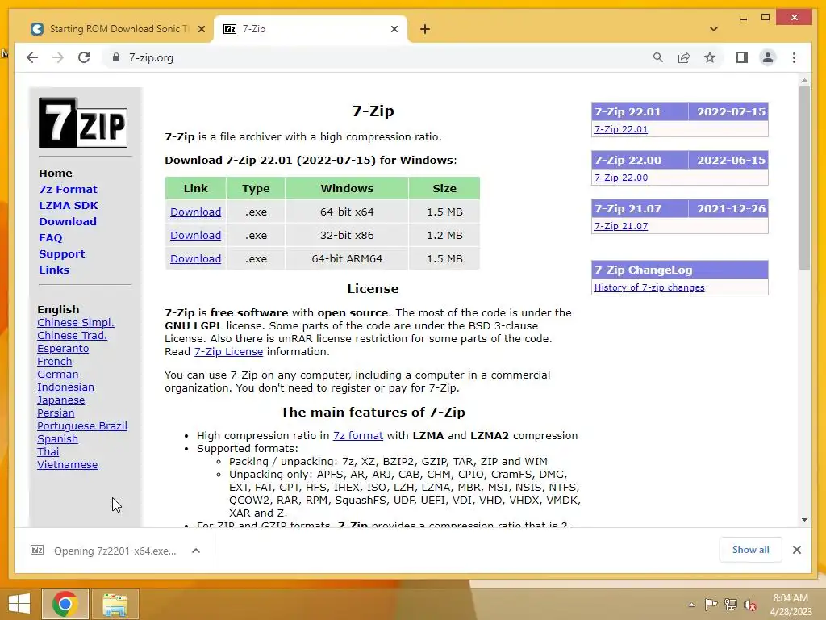This screenshot has height=620, width=826.
Task: Open the Download sidebar page
Action: (68, 221)
